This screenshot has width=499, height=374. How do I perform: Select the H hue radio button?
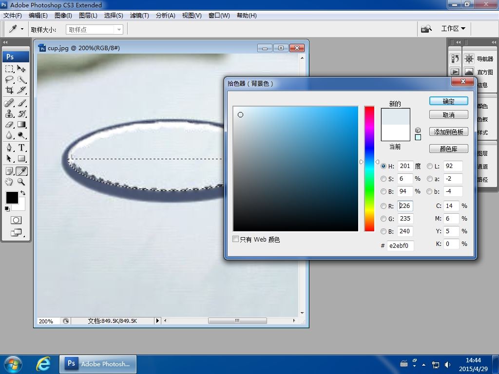point(384,166)
